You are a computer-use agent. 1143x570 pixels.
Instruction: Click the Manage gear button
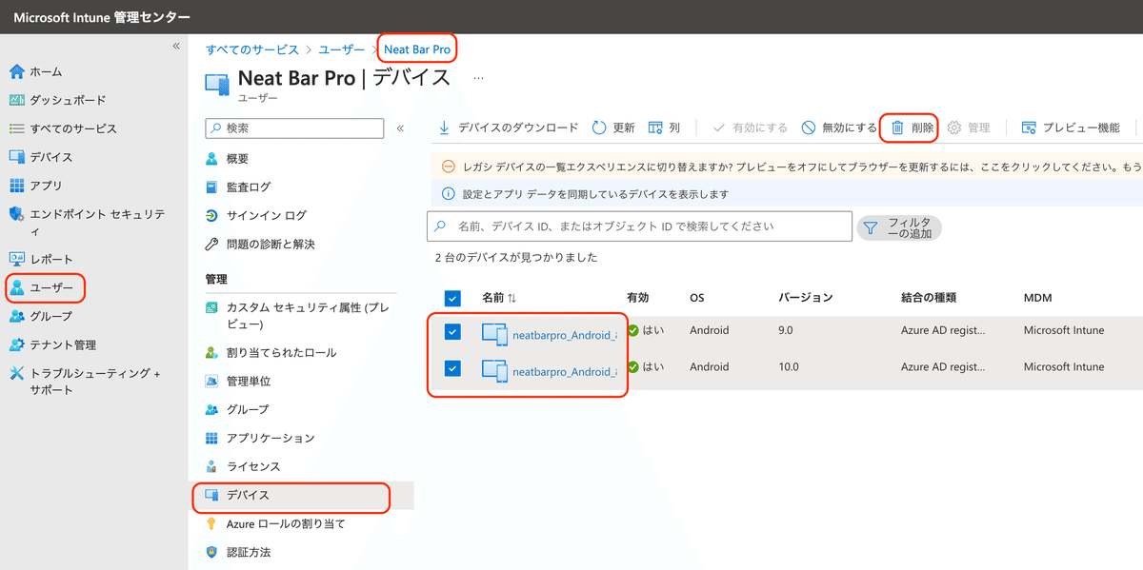coord(969,128)
